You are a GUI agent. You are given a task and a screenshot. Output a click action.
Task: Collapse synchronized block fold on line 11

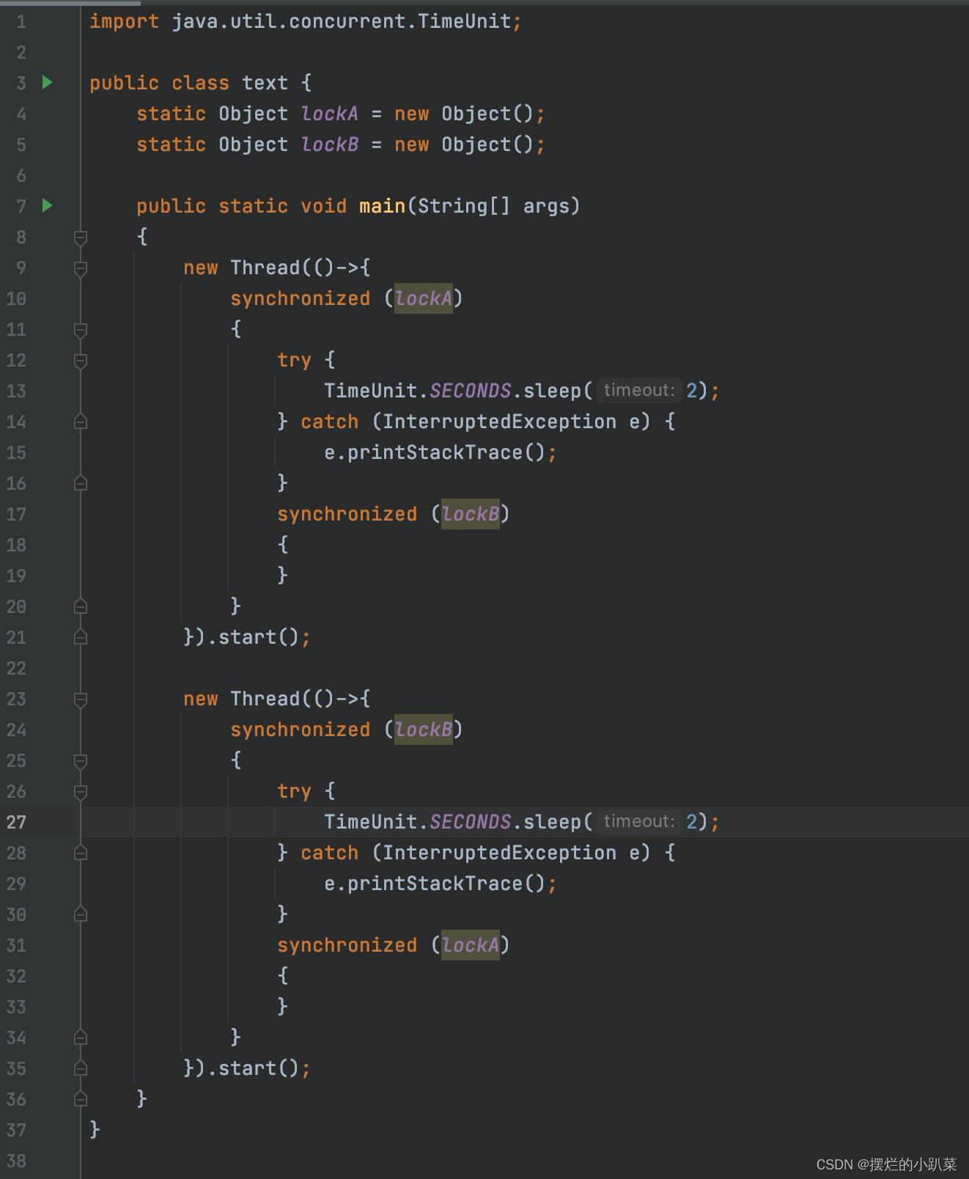(x=81, y=329)
